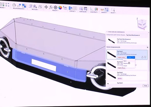Click the green-orange plane icon in Construct
Viewport: 151px width, 107px height.
(96, 9)
